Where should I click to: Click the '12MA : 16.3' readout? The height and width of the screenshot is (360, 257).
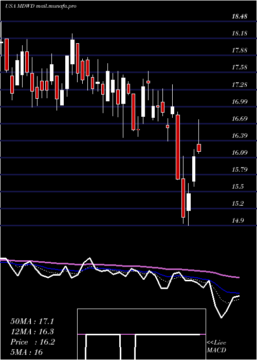(33, 332)
